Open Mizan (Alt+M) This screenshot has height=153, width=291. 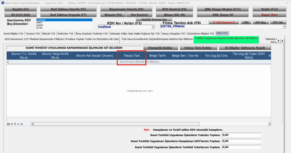[x=174, y=15]
